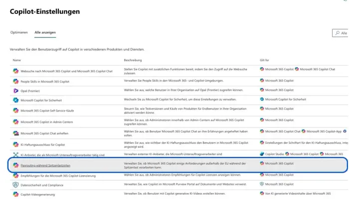Open KI-Haftungsausschluss für Copilot setting
Screen dimensions: 349x199
[x=43, y=145]
